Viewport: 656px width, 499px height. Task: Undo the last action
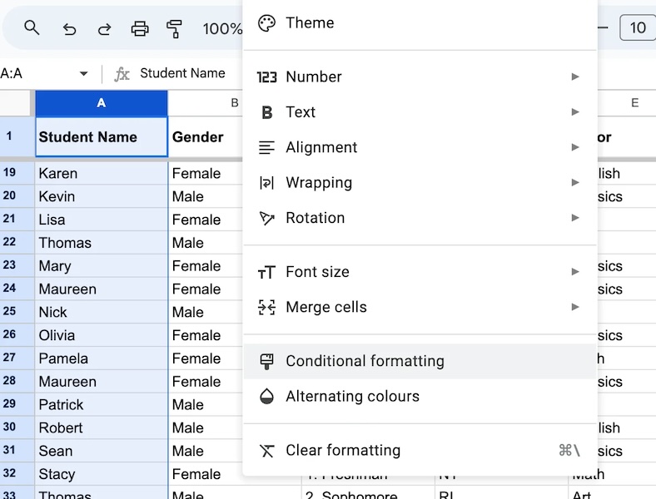[x=69, y=29]
